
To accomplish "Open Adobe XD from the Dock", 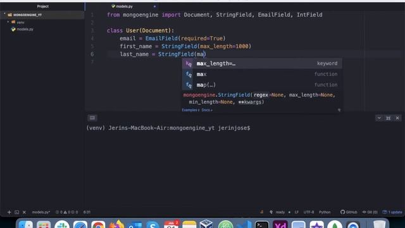I will [280, 224].
